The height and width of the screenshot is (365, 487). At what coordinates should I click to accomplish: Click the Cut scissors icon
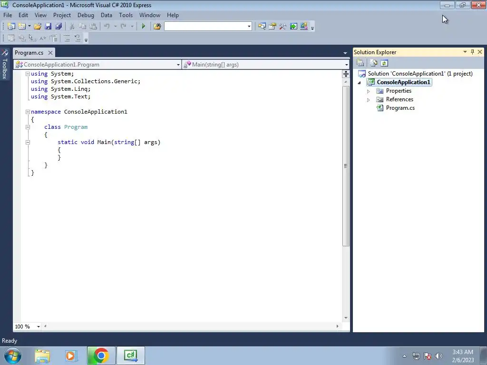[72, 27]
